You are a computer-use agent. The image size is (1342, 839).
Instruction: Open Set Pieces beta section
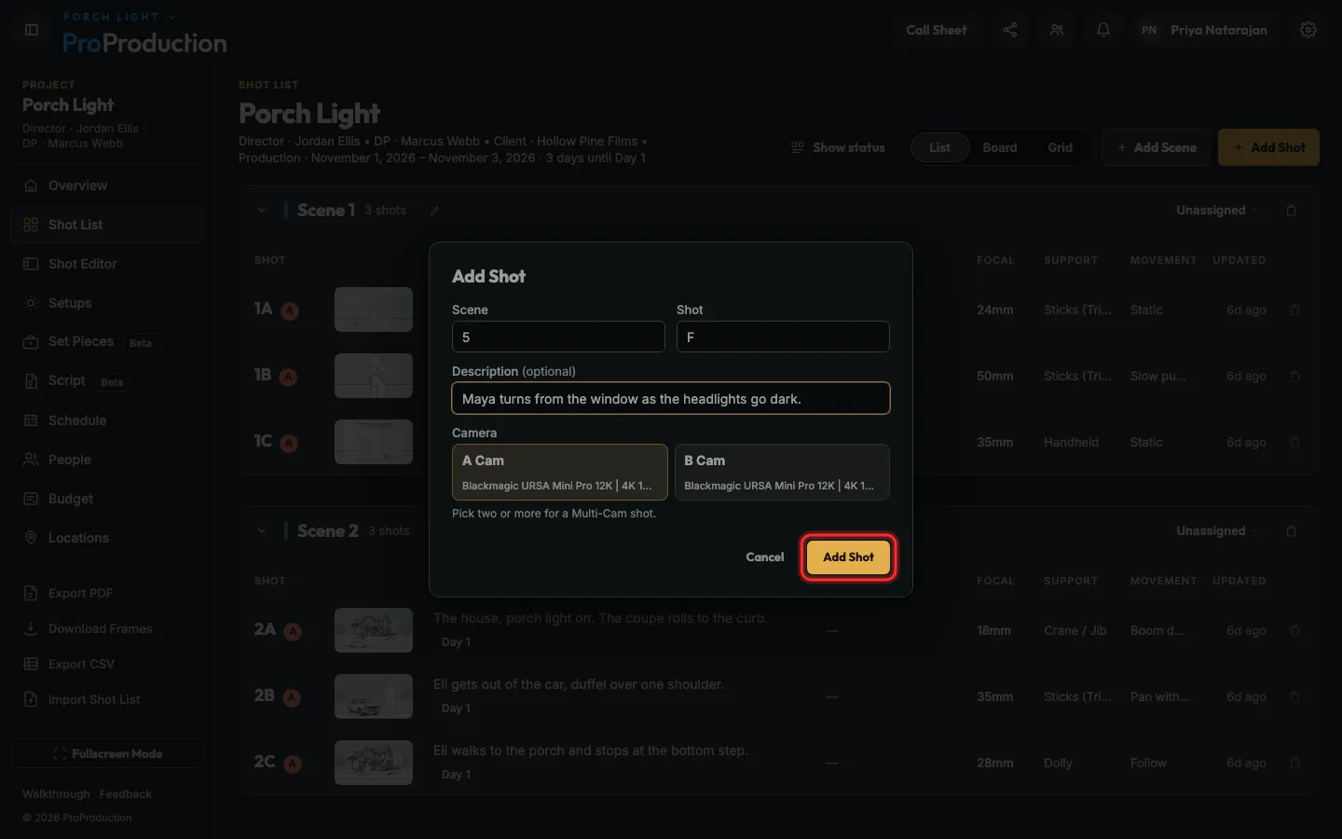[108, 342]
